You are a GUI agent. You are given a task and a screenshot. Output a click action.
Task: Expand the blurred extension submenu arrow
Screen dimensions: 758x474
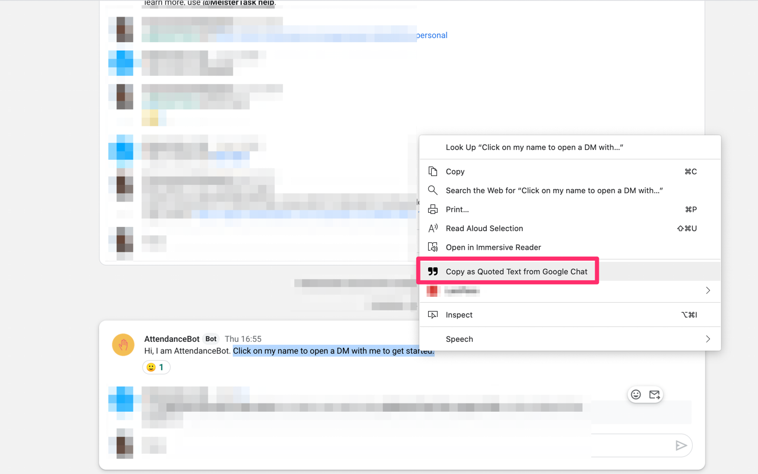(x=708, y=290)
